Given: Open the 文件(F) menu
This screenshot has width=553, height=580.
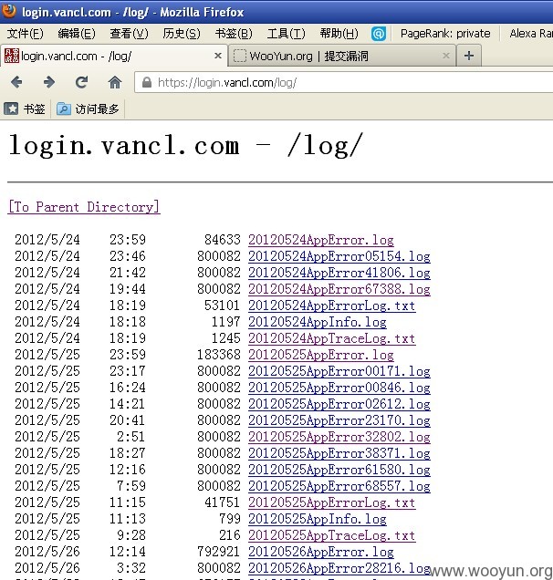Looking at the screenshot, I should 25,34.
